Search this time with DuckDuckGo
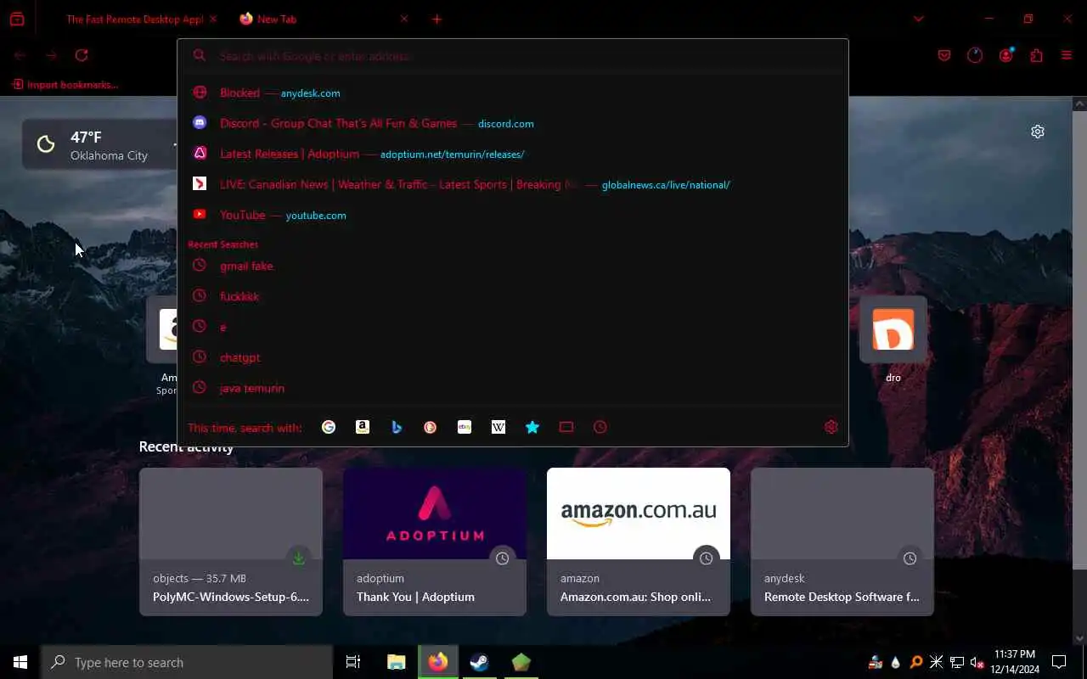 coord(431,427)
